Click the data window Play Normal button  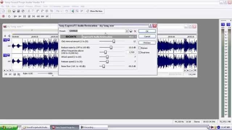point(19,74)
